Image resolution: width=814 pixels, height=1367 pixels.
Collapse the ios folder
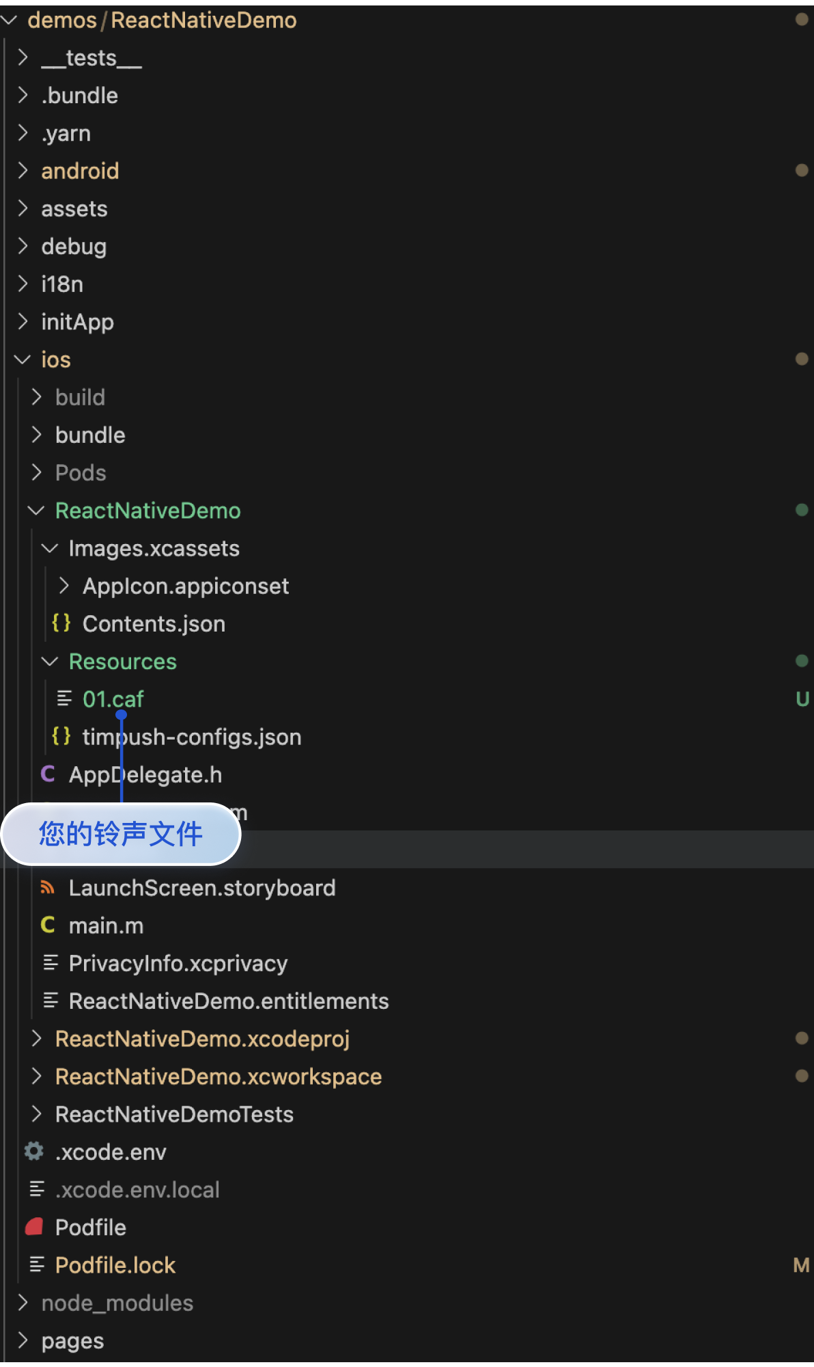23,360
